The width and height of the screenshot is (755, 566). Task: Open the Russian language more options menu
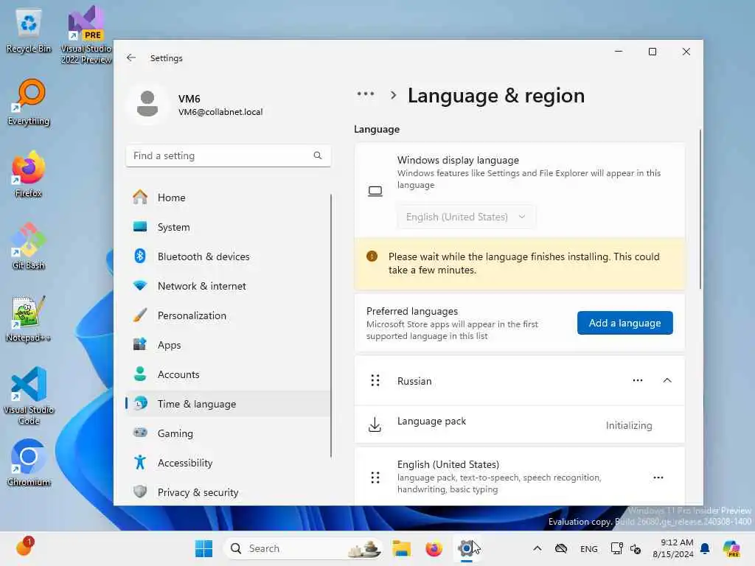tap(638, 380)
